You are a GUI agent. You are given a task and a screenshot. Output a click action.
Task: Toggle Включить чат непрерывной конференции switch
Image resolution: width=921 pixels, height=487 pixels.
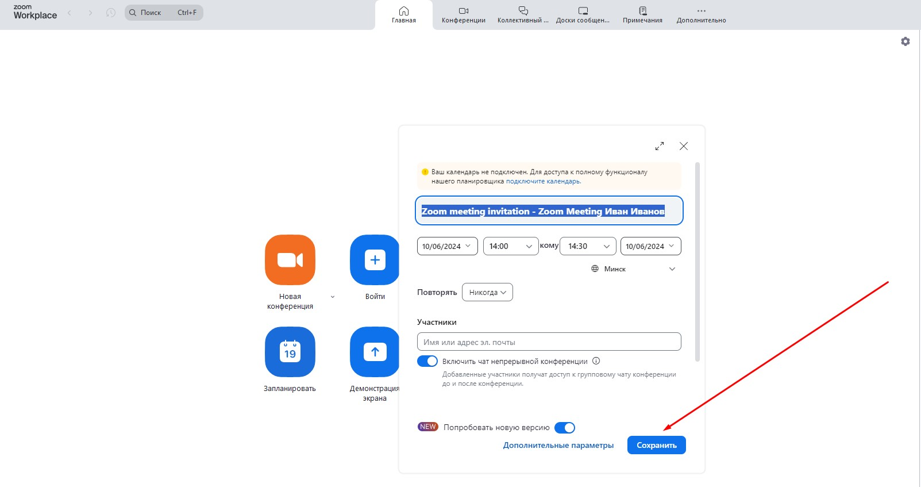[x=427, y=361]
